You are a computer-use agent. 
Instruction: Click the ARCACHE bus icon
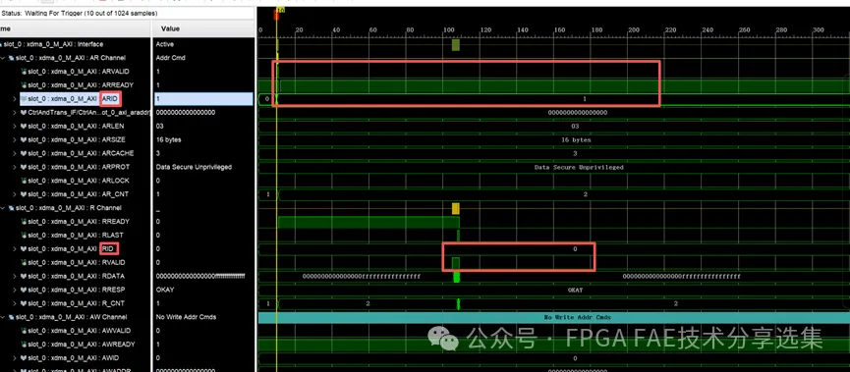[x=24, y=153]
